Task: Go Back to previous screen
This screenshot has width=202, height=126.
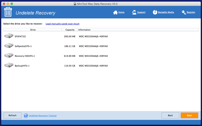Action: click(170, 115)
